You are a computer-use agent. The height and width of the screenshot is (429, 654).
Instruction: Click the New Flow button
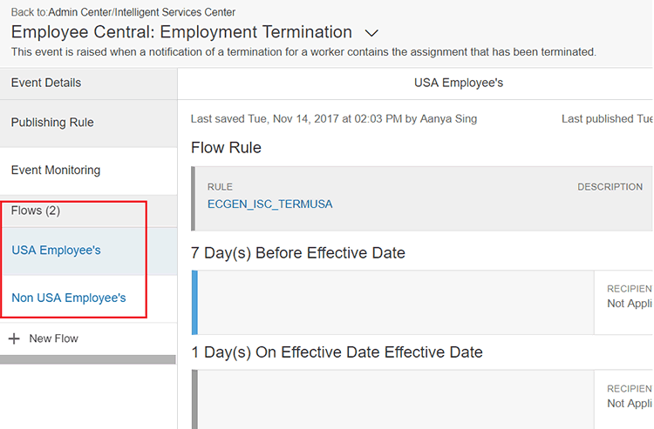[x=44, y=339]
